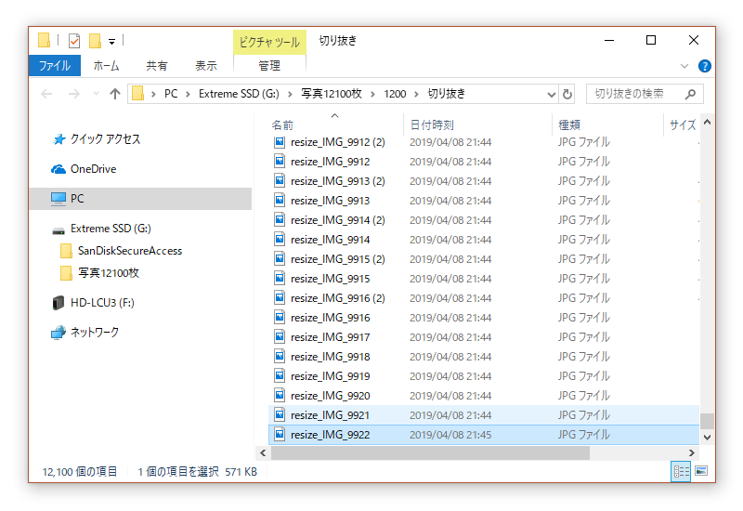Screen dimensions: 743x511
Task: Open 写真12100枚 folder in navigation pane
Action: (x=109, y=273)
